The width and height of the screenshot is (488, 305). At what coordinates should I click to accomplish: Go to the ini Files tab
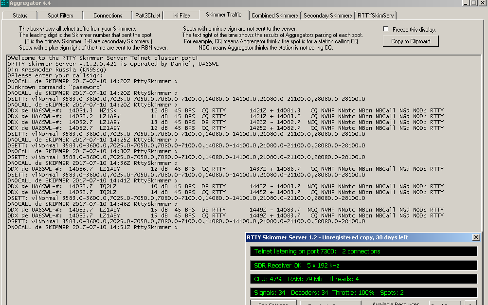coord(181,16)
